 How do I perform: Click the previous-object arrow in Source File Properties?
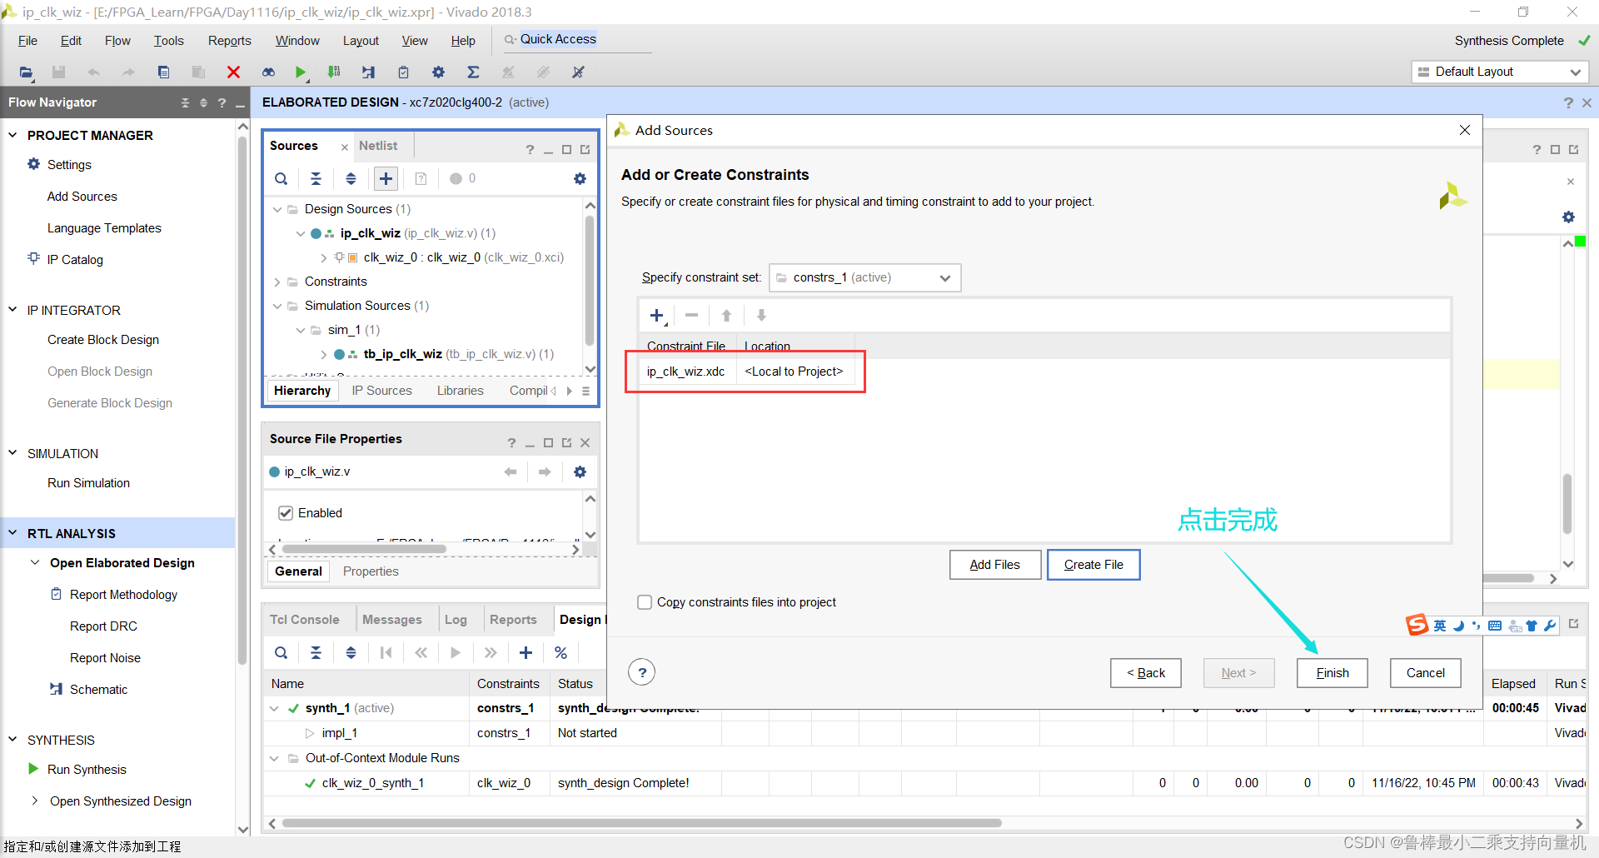click(x=511, y=471)
